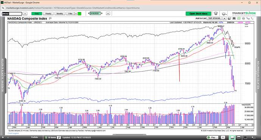Click the symbol input field
Screen dimensions: 261x140
coord(12,14)
